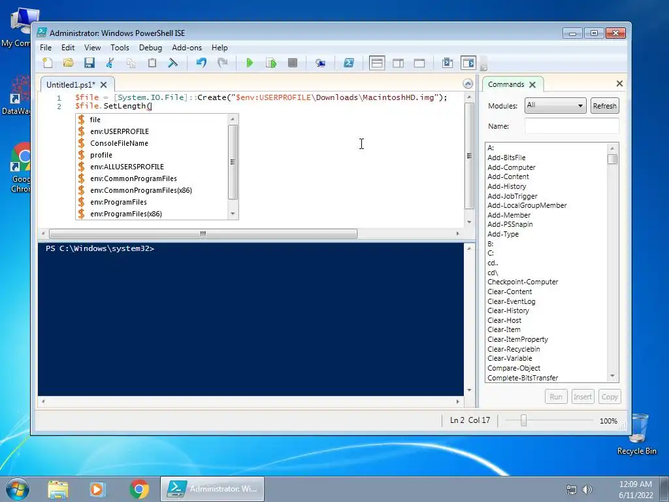Image resolution: width=669 pixels, height=502 pixels.
Task: Launch Windows Media Player from taskbar
Action: (97, 489)
